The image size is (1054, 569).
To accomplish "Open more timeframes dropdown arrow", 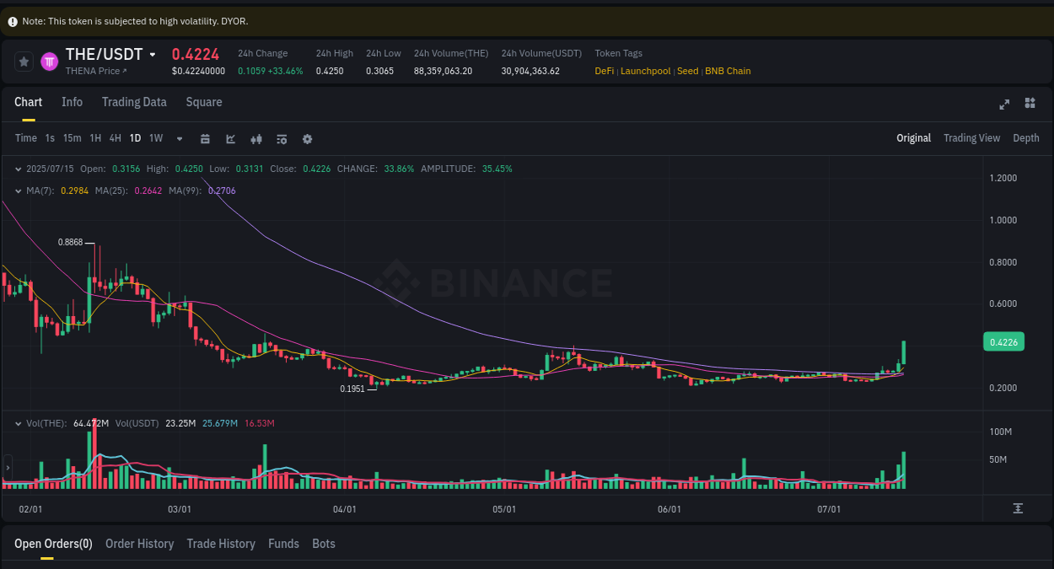I will (x=179, y=138).
